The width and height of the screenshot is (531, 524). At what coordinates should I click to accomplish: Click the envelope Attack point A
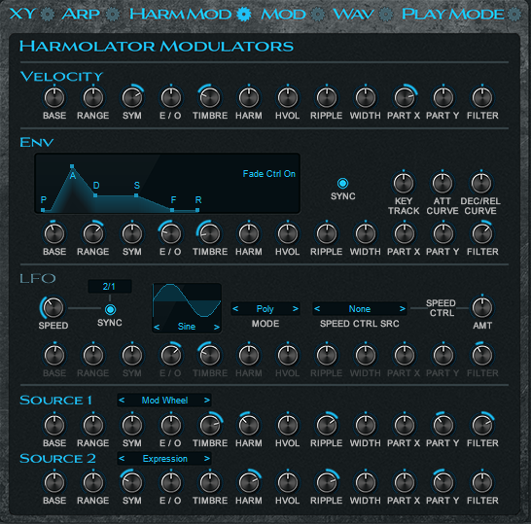tap(72, 166)
